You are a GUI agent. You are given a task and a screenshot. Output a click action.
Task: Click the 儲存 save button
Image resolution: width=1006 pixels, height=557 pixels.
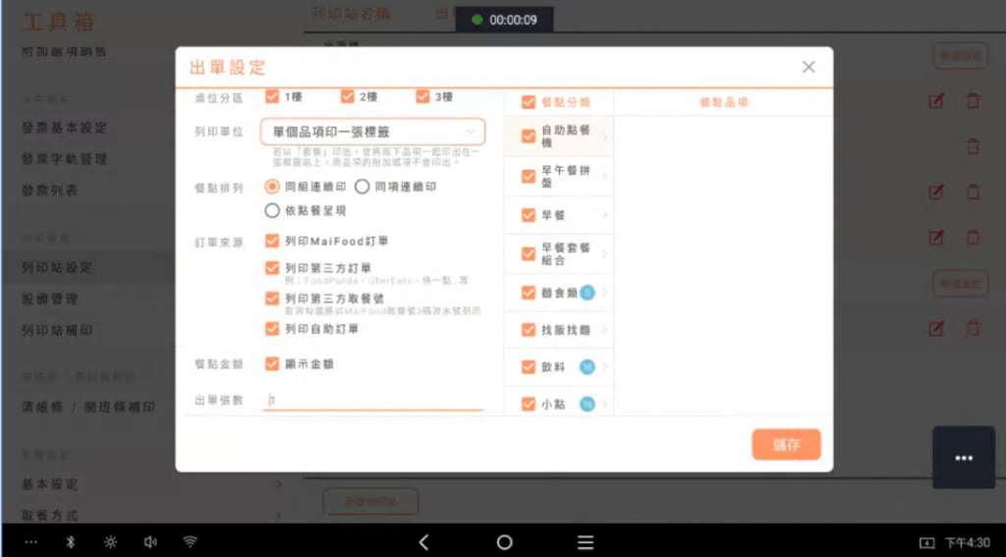point(786,444)
